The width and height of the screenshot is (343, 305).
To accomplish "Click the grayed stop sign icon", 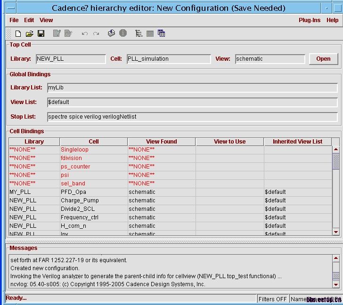I will point(123,33).
